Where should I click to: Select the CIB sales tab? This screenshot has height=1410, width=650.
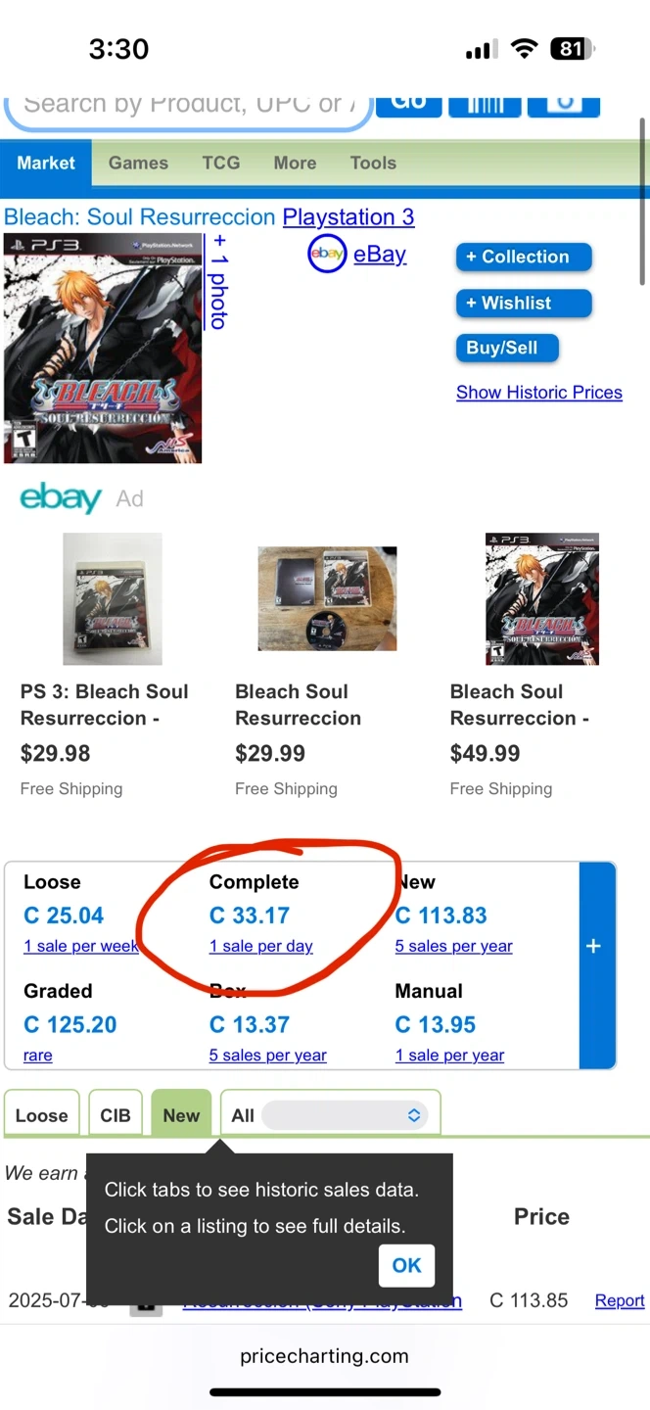tap(116, 1115)
